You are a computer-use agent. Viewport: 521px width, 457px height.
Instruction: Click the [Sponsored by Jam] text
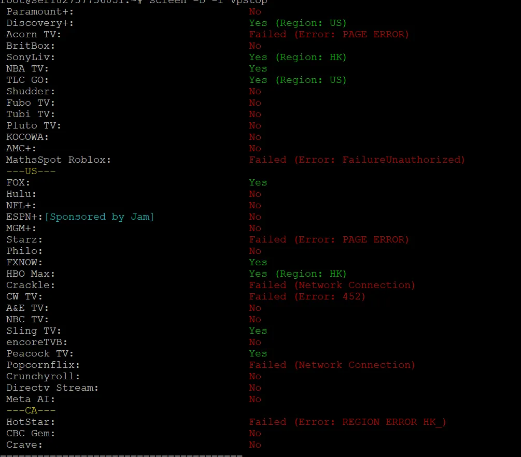tap(100, 217)
